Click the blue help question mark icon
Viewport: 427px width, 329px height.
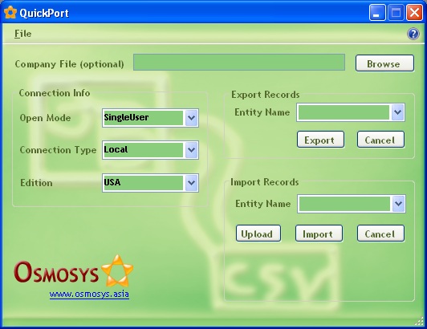click(x=413, y=34)
